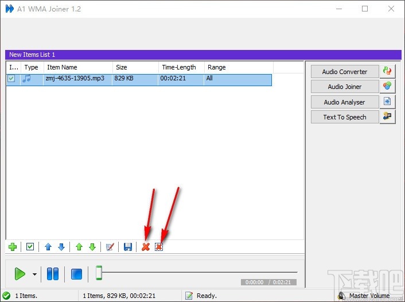
Task: Click the '1 Items, 829 KB, 00:02:21' status
Action: pos(119,296)
